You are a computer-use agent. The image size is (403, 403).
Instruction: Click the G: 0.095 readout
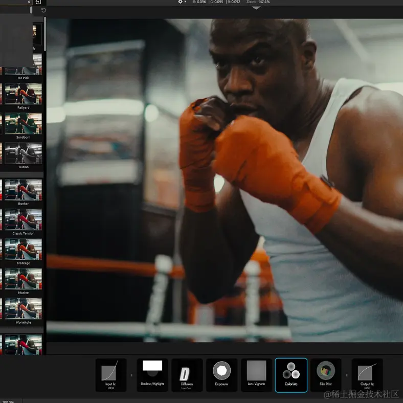pos(217,2)
